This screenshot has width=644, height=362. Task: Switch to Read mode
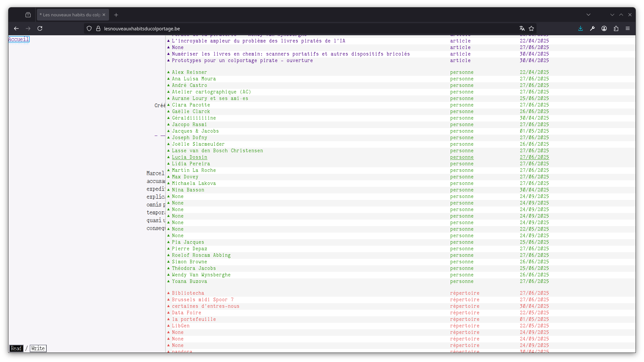click(x=16, y=348)
